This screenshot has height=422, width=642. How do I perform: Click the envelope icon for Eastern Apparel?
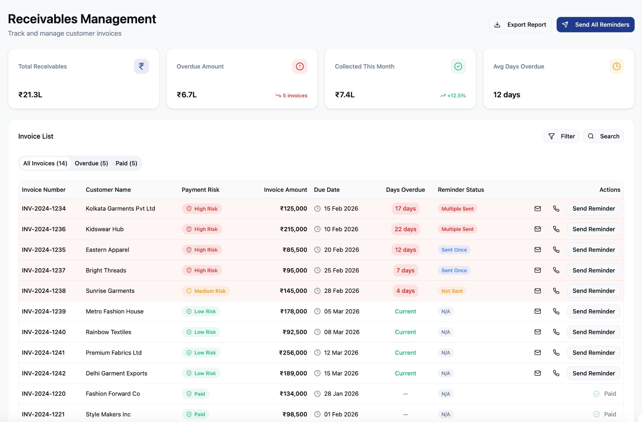point(538,250)
